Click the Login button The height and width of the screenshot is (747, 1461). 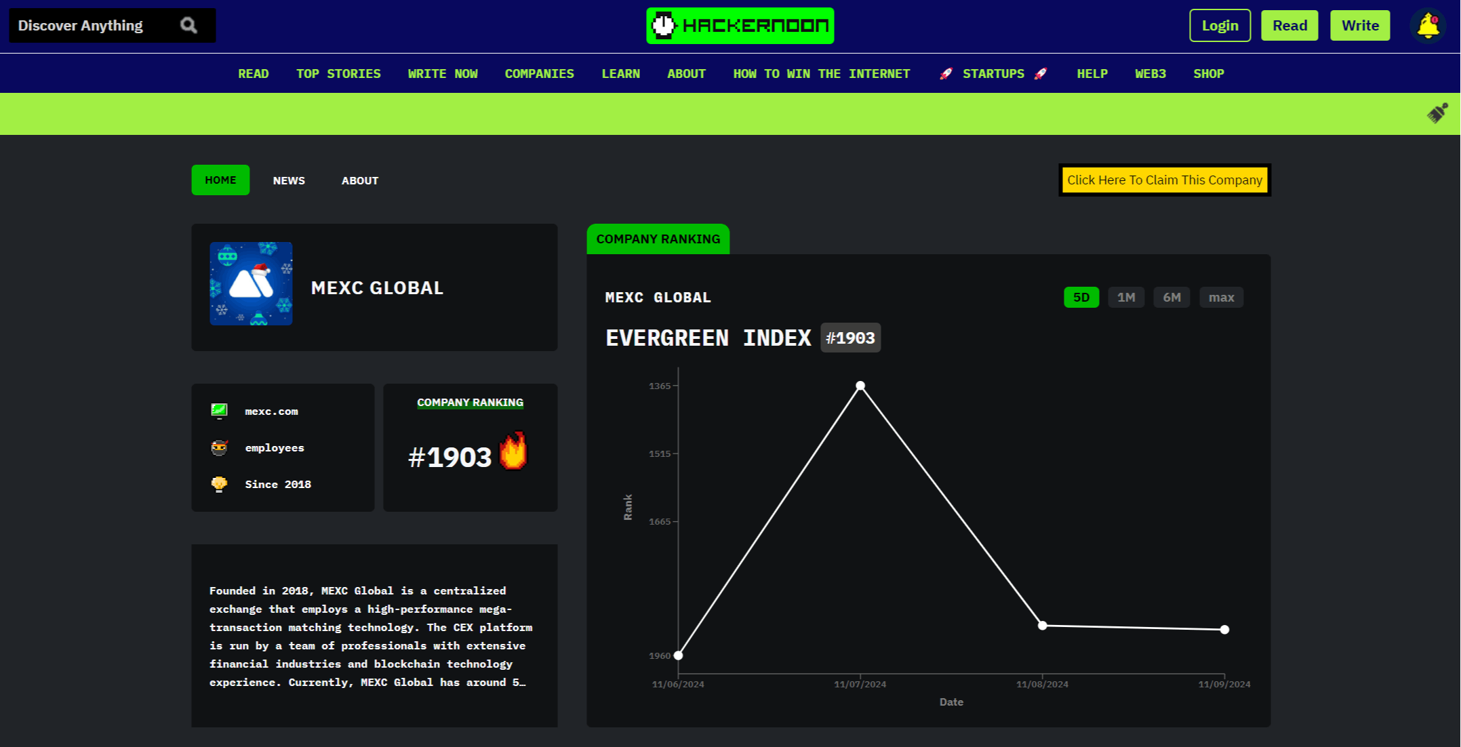click(x=1220, y=26)
